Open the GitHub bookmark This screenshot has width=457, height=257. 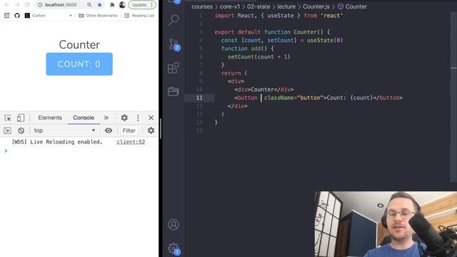[17, 16]
